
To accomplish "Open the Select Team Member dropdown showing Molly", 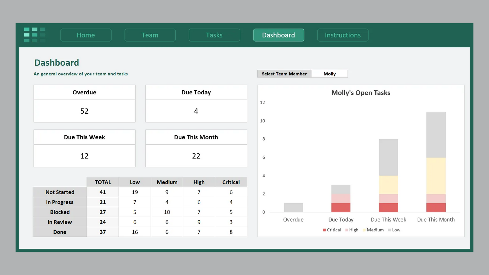I will point(329,74).
